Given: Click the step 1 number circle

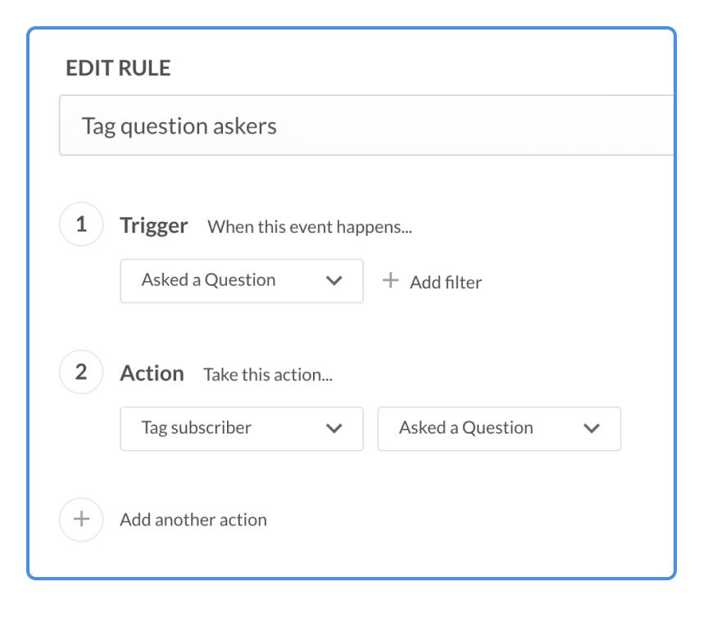Looking at the screenshot, I should pyautogui.click(x=81, y=225).
